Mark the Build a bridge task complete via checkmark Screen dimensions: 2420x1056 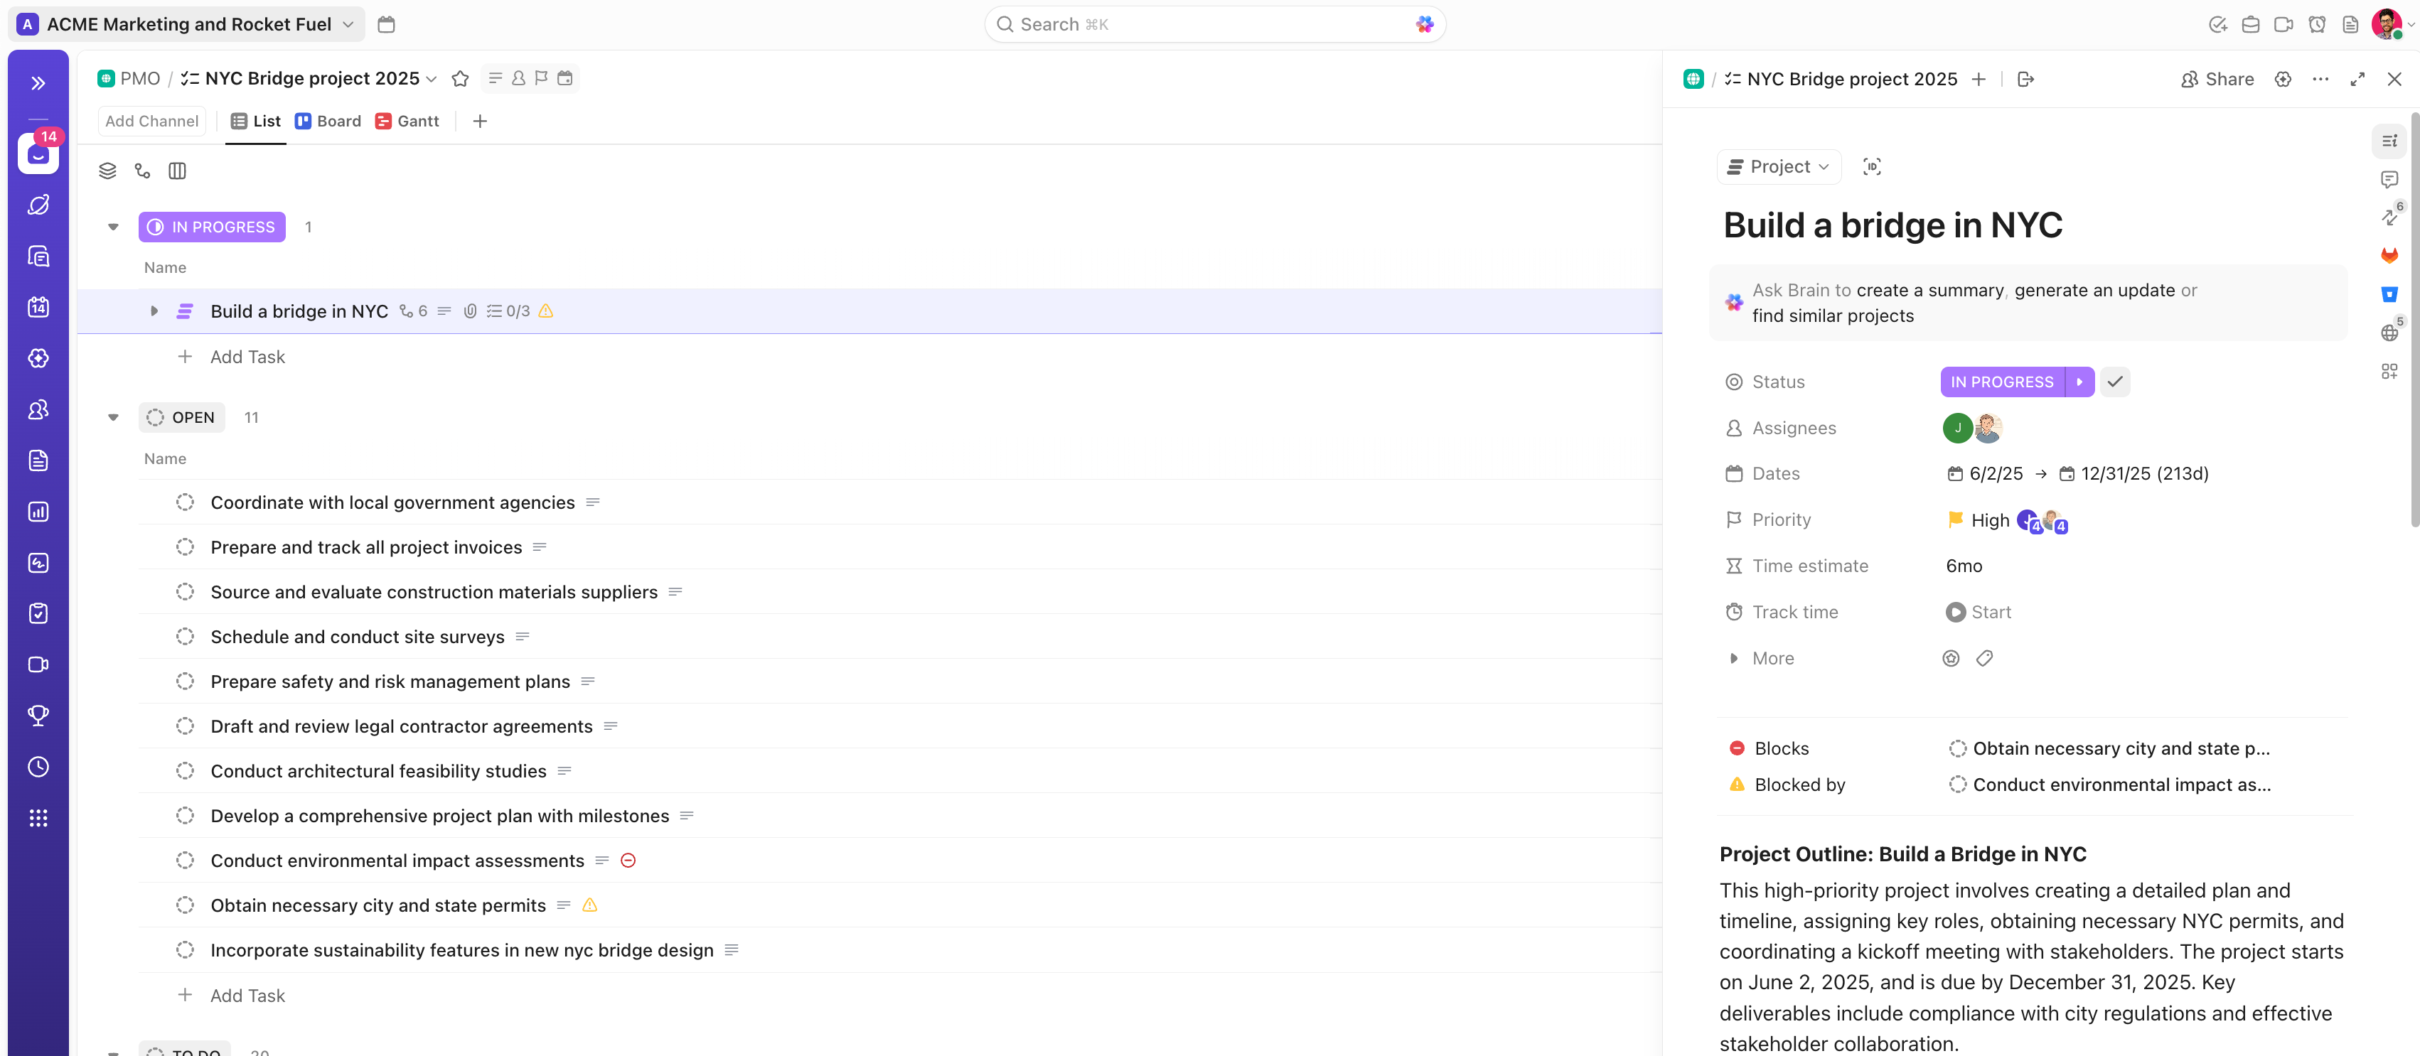pos(2115,381)
